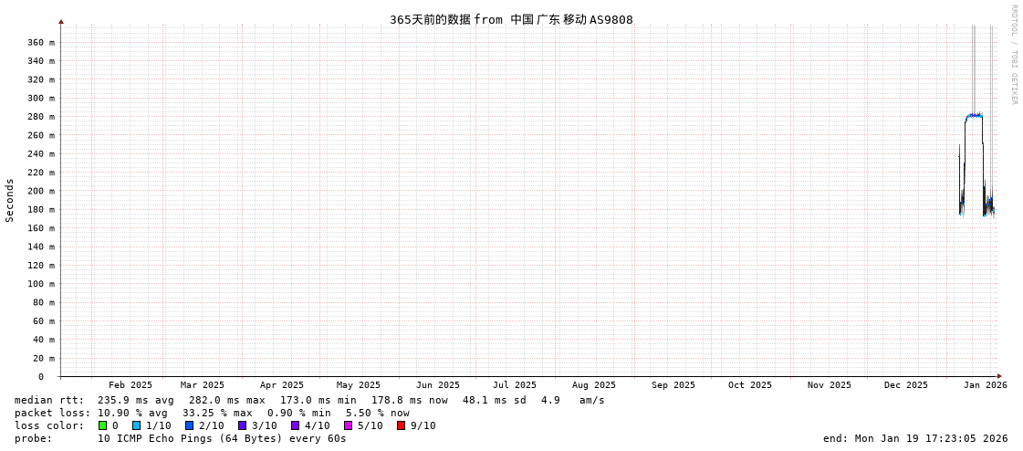This screenshot has height=451, width=1023.
Task: Click the '40 m' y-axis tick label
Action: tap(44, 340)
